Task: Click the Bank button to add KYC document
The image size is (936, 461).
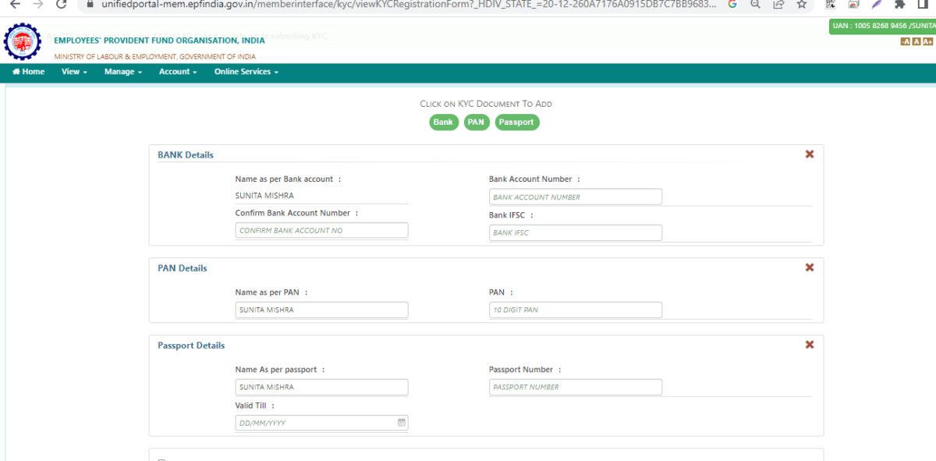Action: tap(443, 122)
